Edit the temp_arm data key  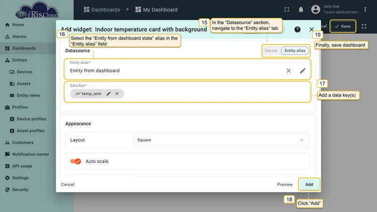coord(109,93)
